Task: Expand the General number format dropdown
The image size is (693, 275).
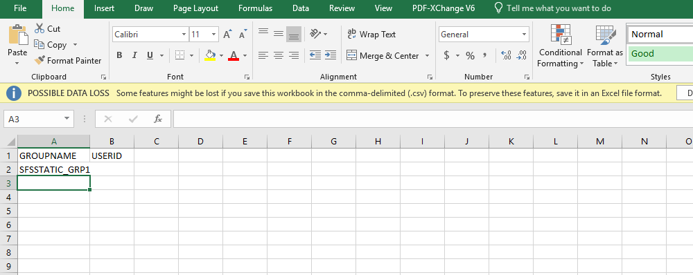Action: click(x=524, y=35)
